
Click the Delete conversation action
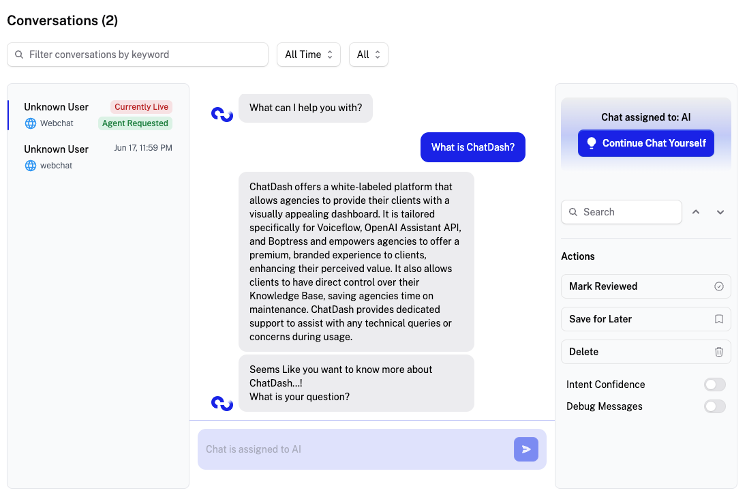point(646,352)
